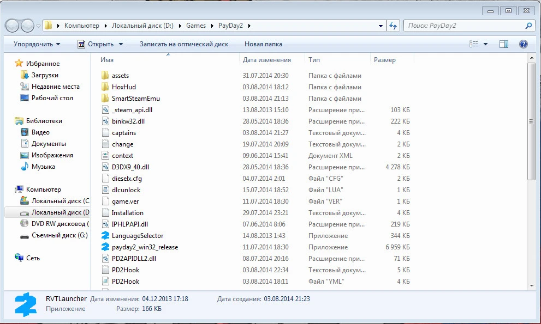Viewport: 541px width, 324px height.
Task: Click the _steam_api.dll file icon
Action: point(105,110)
